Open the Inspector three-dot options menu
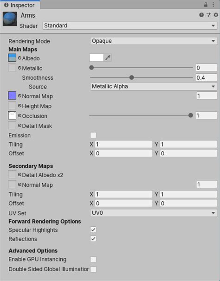 coord(213,5)
